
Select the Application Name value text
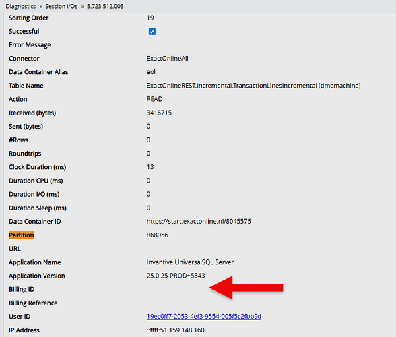click(x=190, y=262)
